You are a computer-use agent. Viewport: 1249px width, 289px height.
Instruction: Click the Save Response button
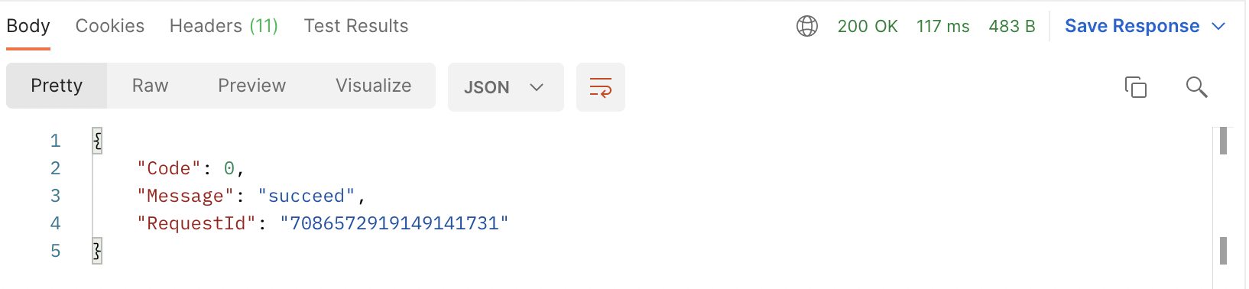pos(1132,26)
